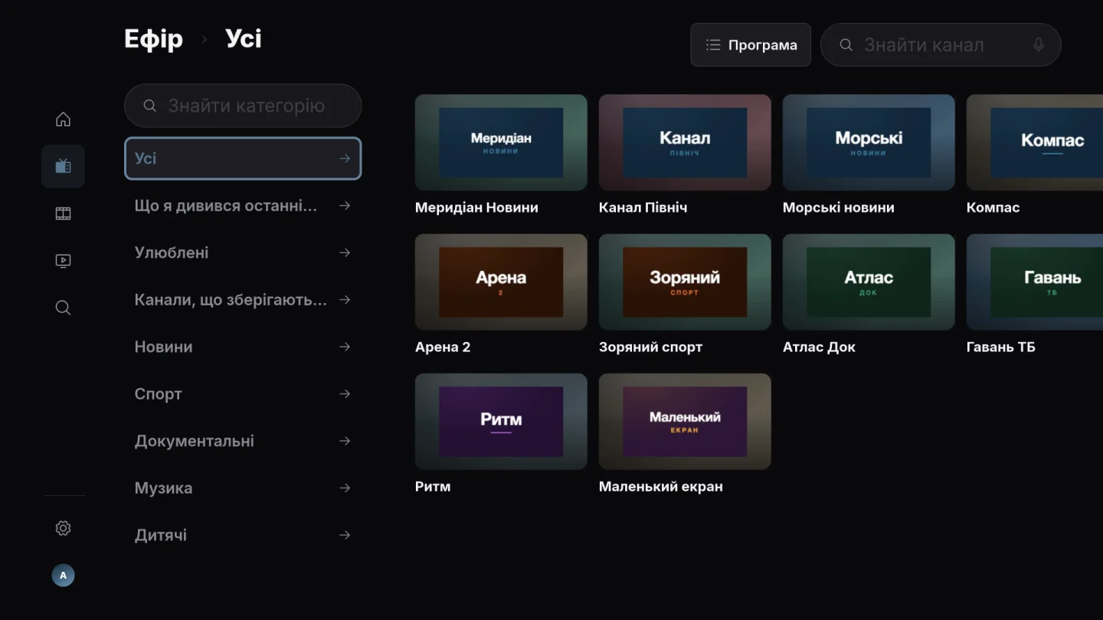
Task: Open the TV guide grid icon
Action: pos(63,214)
